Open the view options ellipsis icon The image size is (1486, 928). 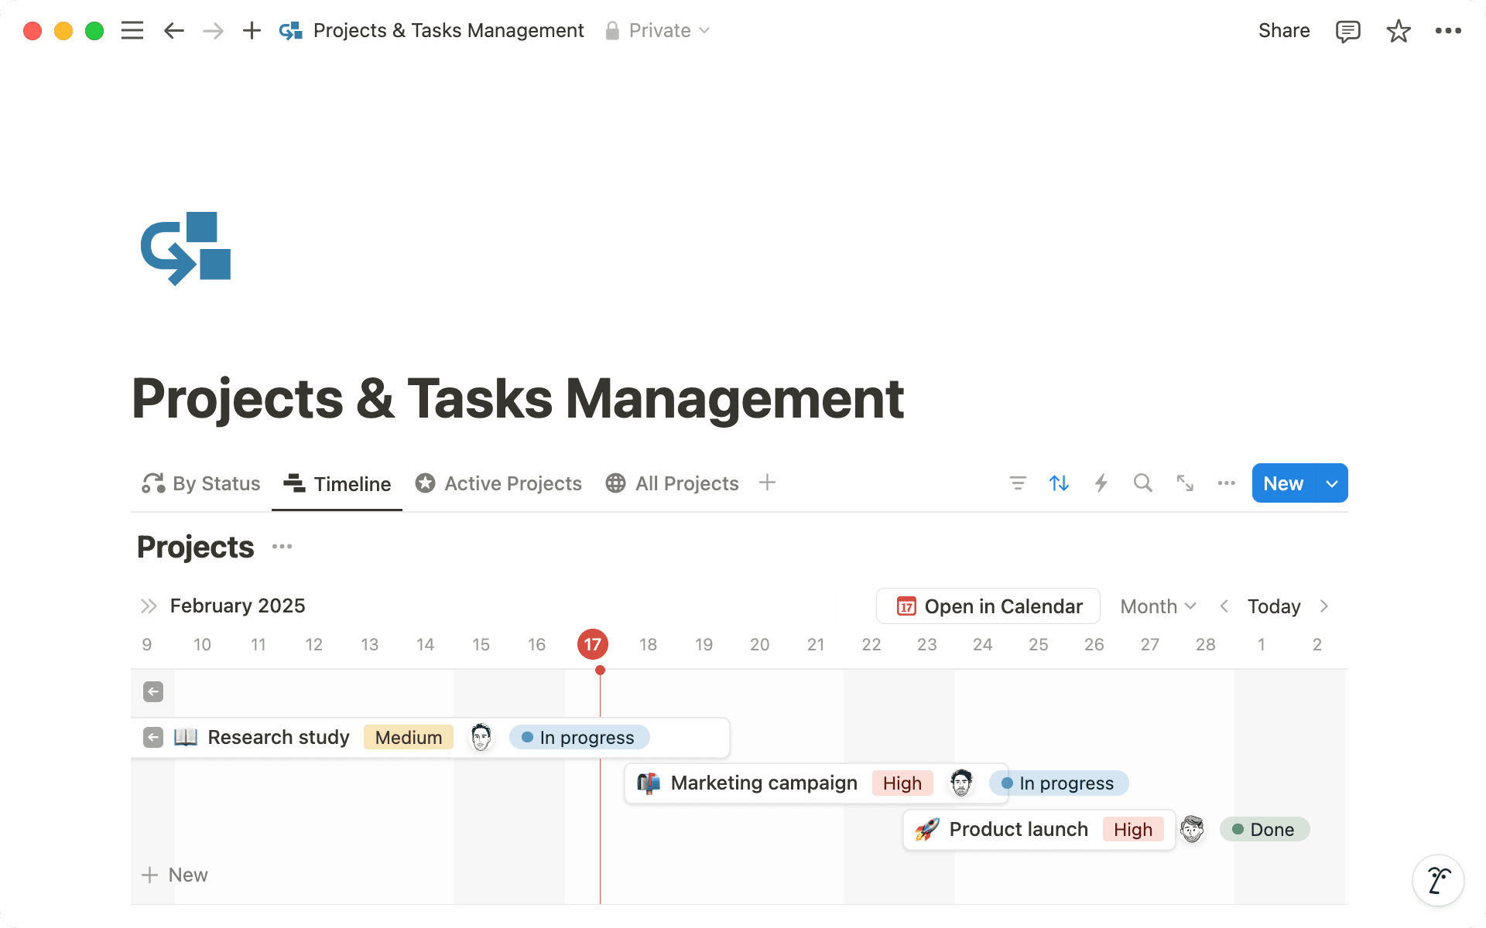[x=1226, y=483]
